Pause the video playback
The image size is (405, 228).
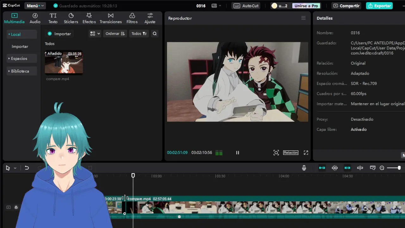click(x=238, y=153)
